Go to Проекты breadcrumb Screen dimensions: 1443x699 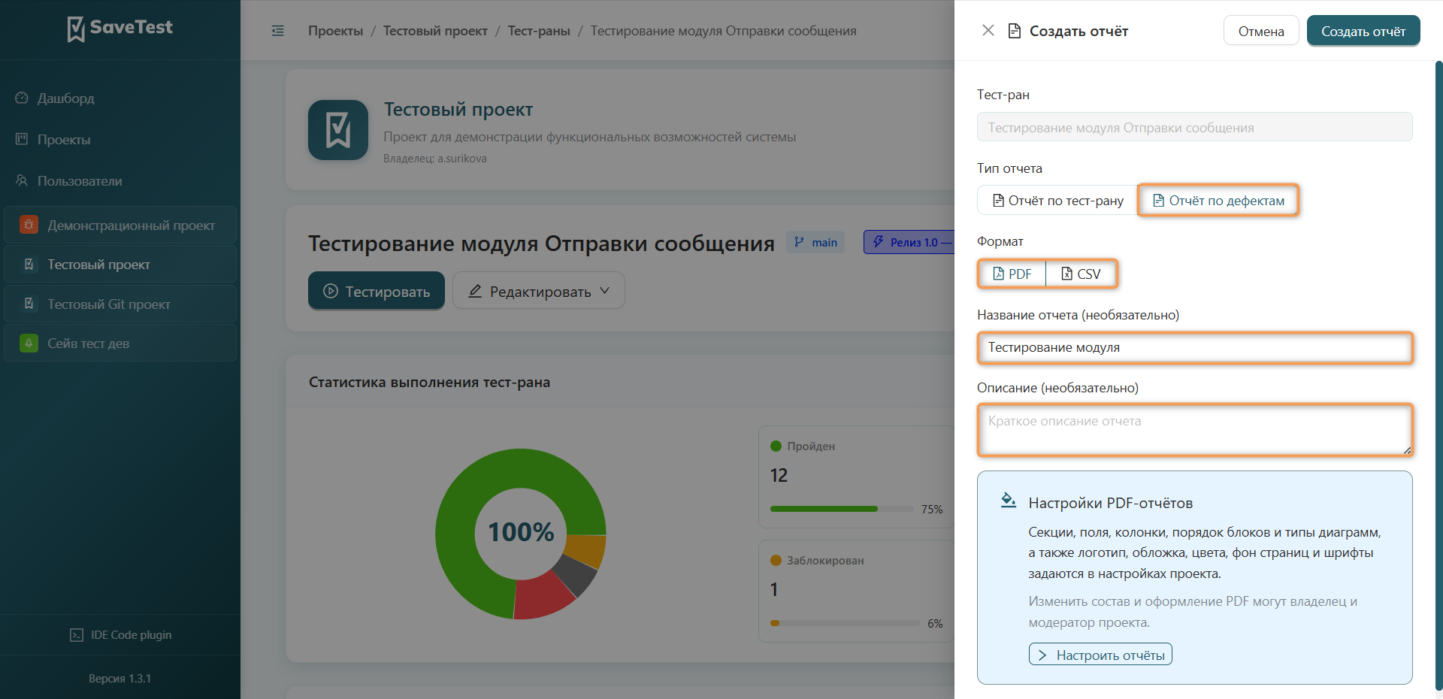335,31
